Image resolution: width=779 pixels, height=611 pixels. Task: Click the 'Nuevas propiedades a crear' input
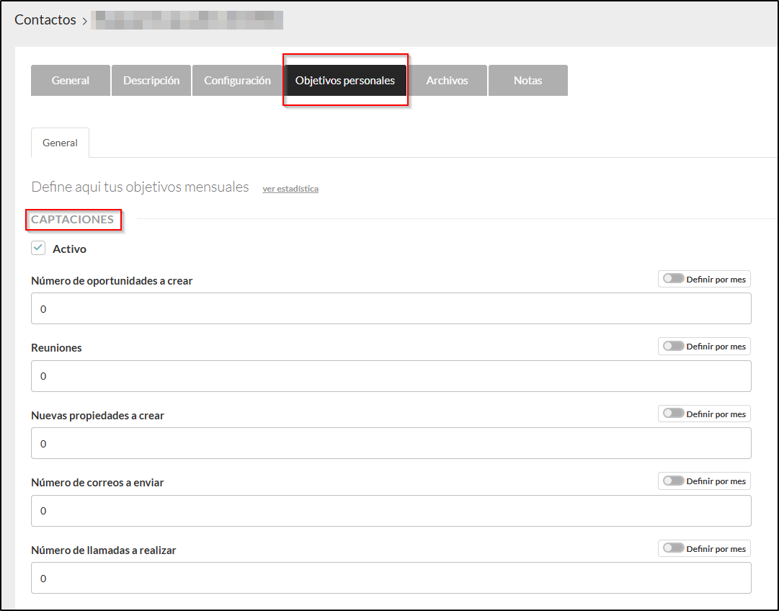[x=391, y=443]
